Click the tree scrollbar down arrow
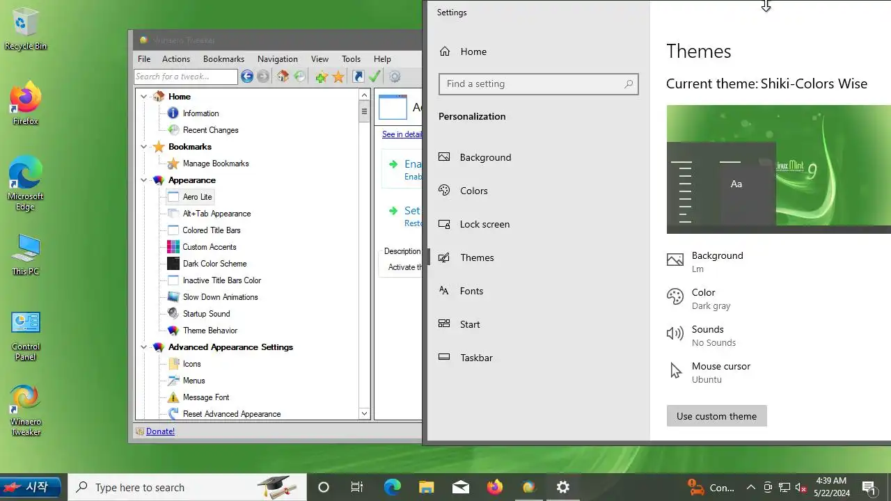 [364, 413]
